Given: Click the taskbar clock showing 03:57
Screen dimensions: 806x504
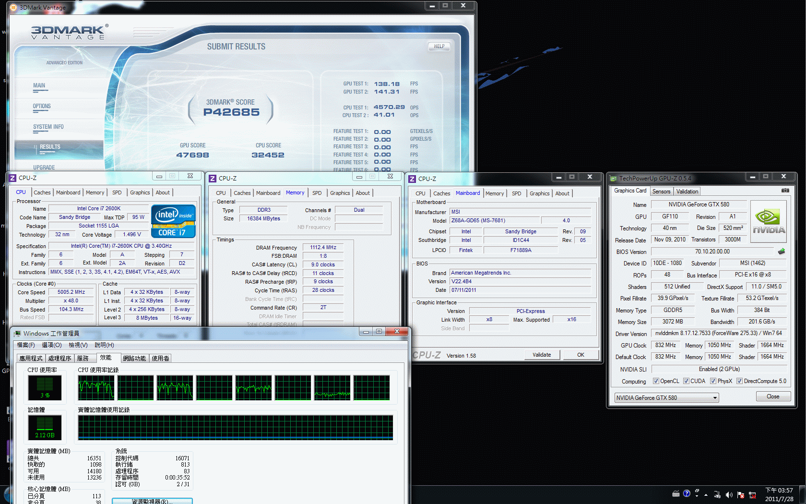Looking at the screenshot, I should tap(779, 494).
